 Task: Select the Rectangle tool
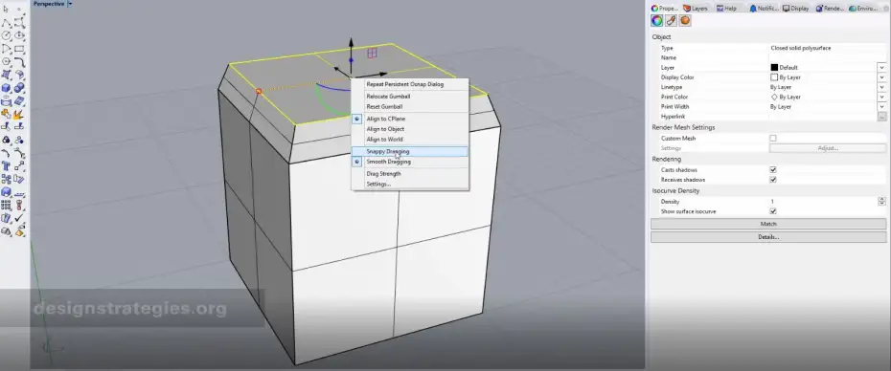(19, 48)
